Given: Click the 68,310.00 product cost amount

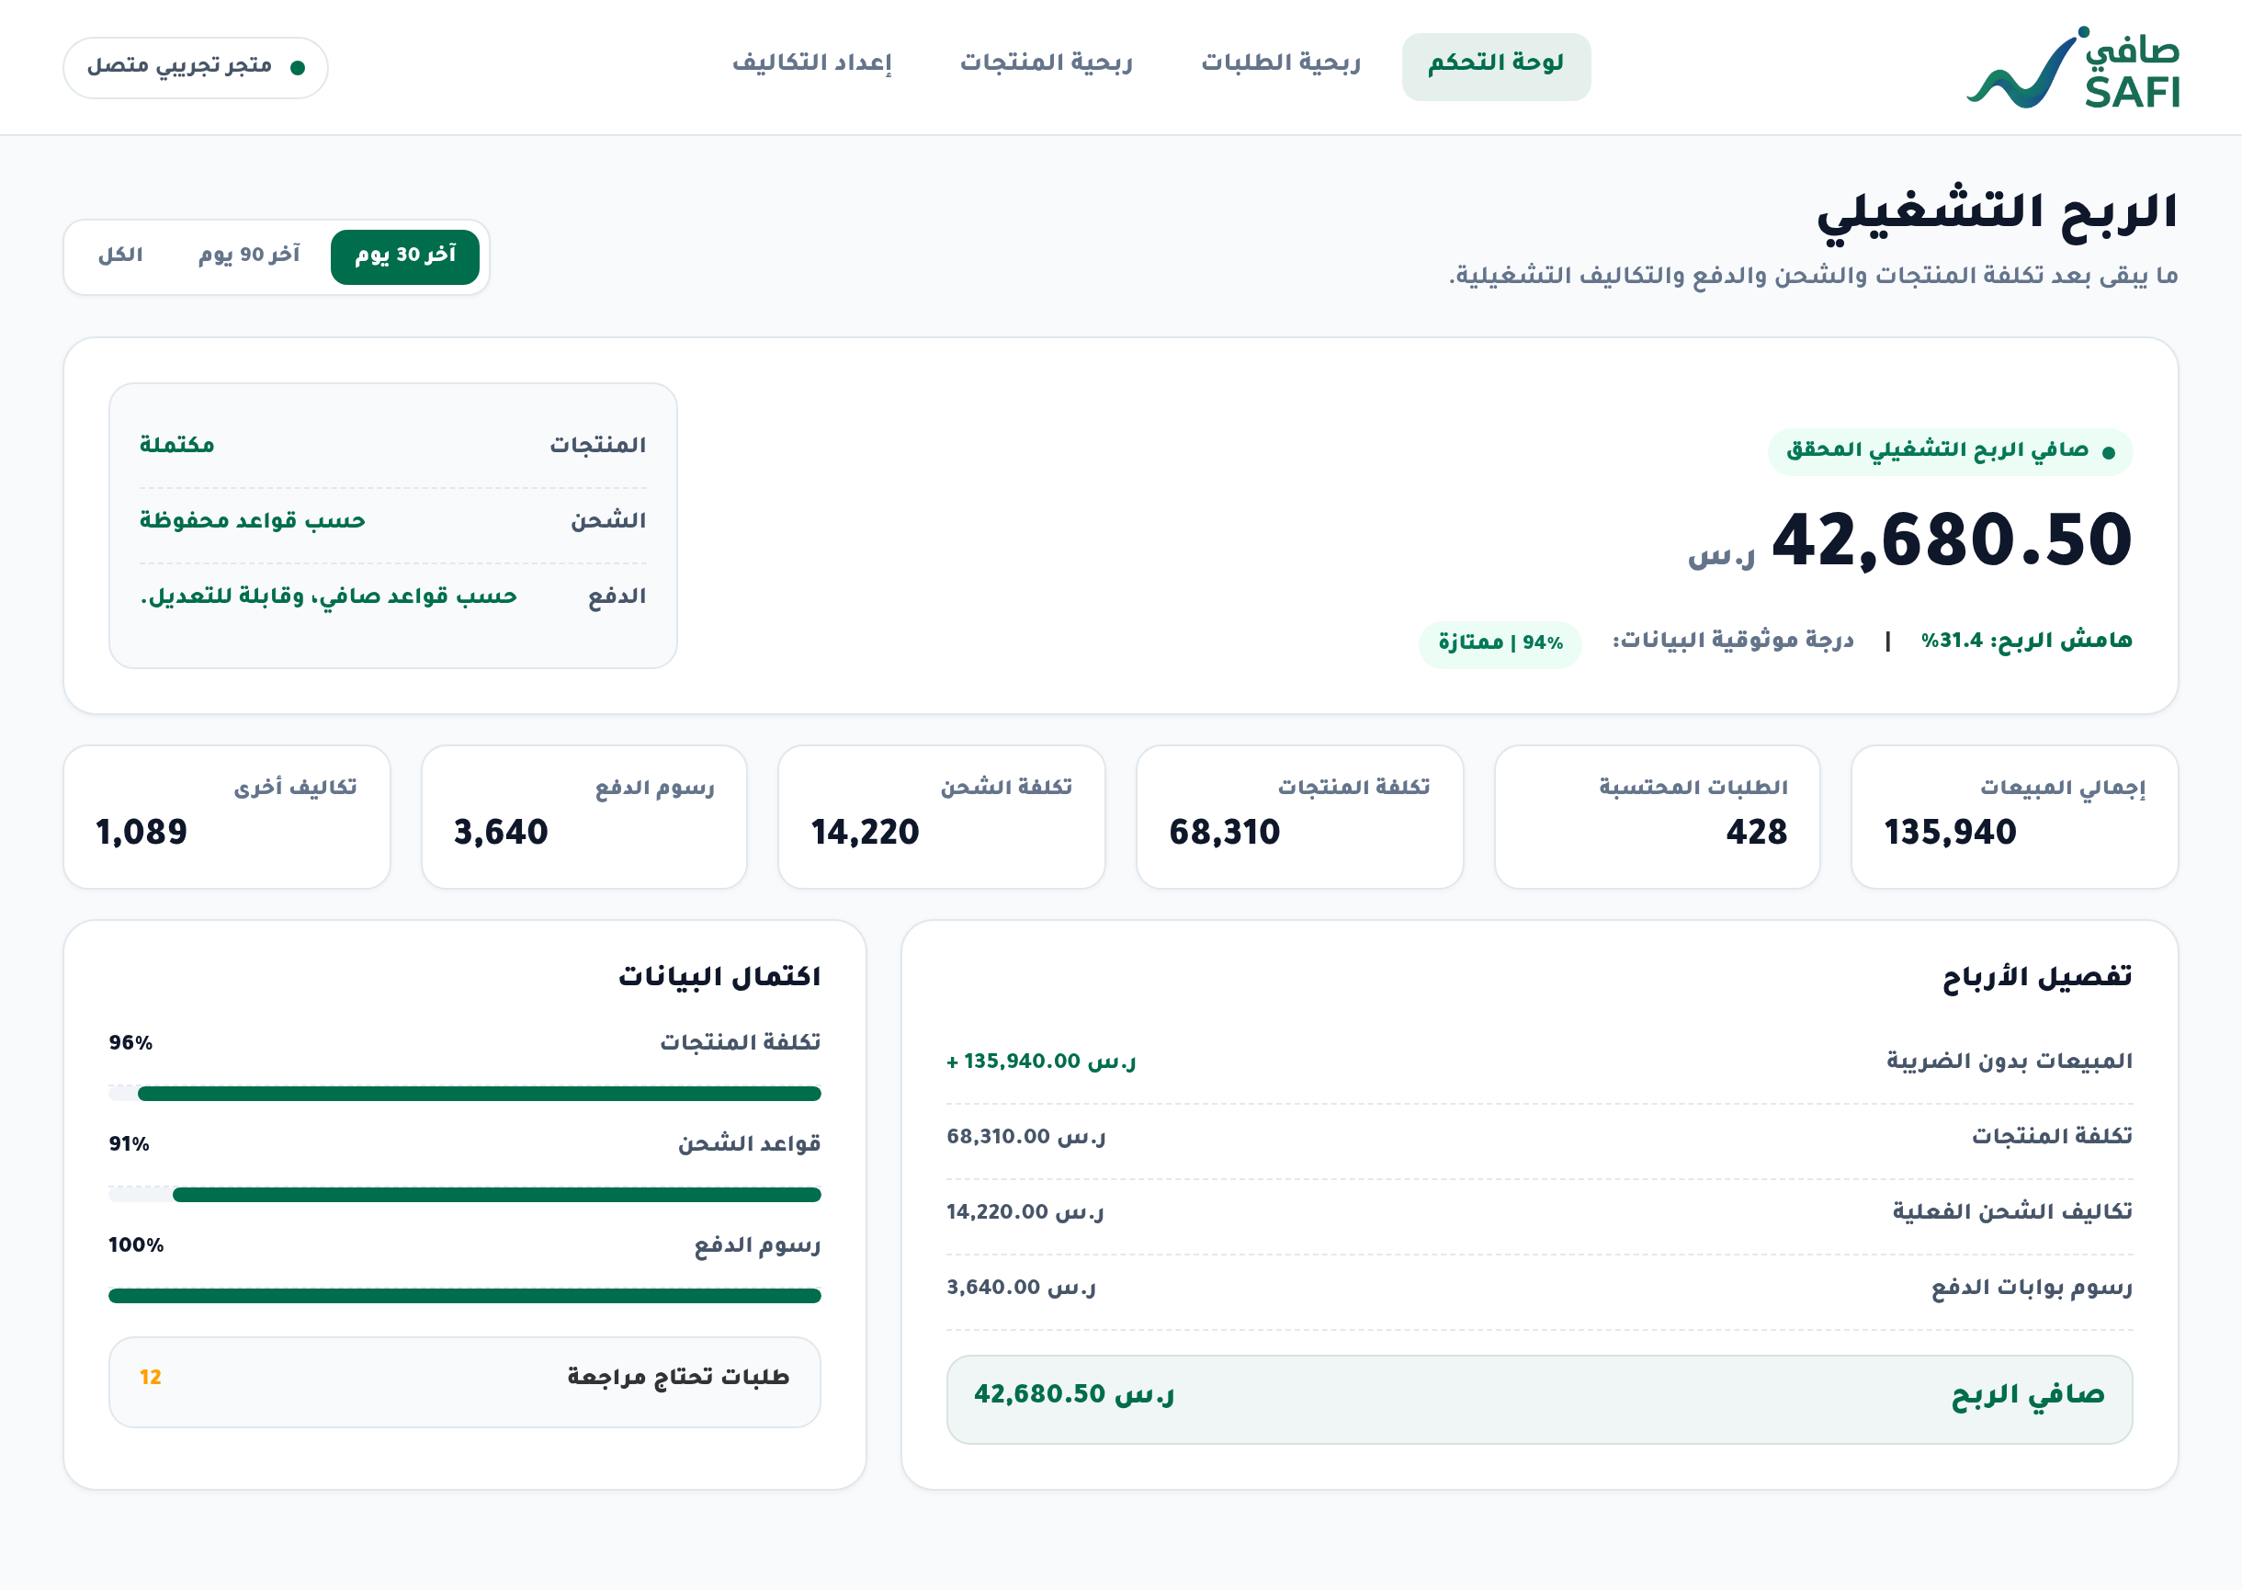Looking at the screenshot, I should tap(1026, 1137).
